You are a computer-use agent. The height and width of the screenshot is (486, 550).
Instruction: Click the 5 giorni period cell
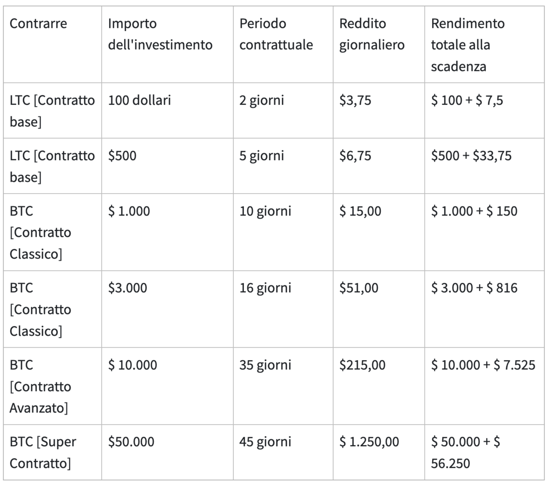261,156
